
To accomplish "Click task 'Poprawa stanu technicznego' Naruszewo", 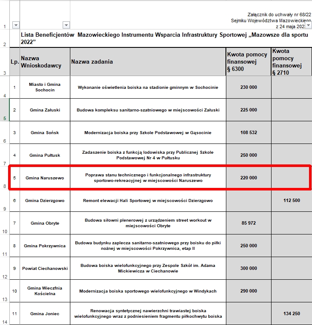I will point(148,178).
